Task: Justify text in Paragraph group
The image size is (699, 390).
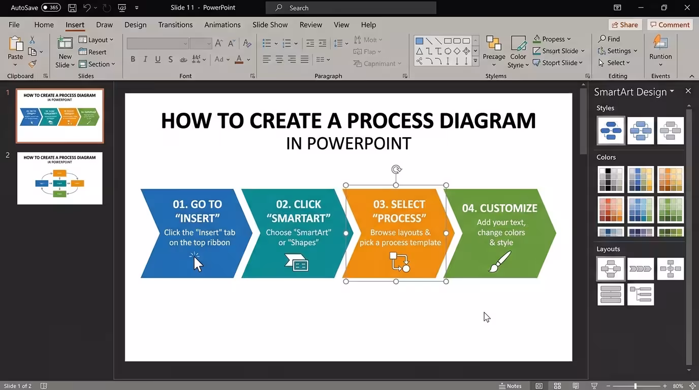Action: coord(304,59)
